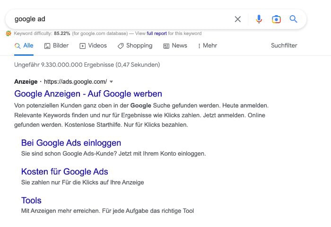Click 'Sie zahlen nur Für die Klicks' description
Screen dimensions: 331x227
pyautogui.click(x=83, y=182)
